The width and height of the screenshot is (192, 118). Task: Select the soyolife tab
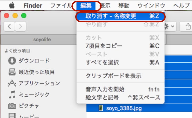pyautogui.click(x=42, y=40)
